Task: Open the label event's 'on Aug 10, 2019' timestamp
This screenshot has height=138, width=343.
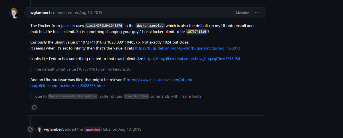Action: (x=127, y=129)
